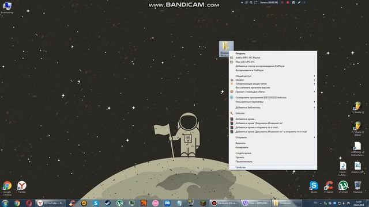Select the FL Studio 12 (64bit) shortcut
The image size is (369, 207).
(357, 129)
